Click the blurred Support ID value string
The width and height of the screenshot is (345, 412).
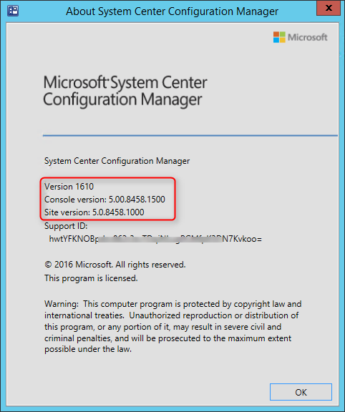155,239
